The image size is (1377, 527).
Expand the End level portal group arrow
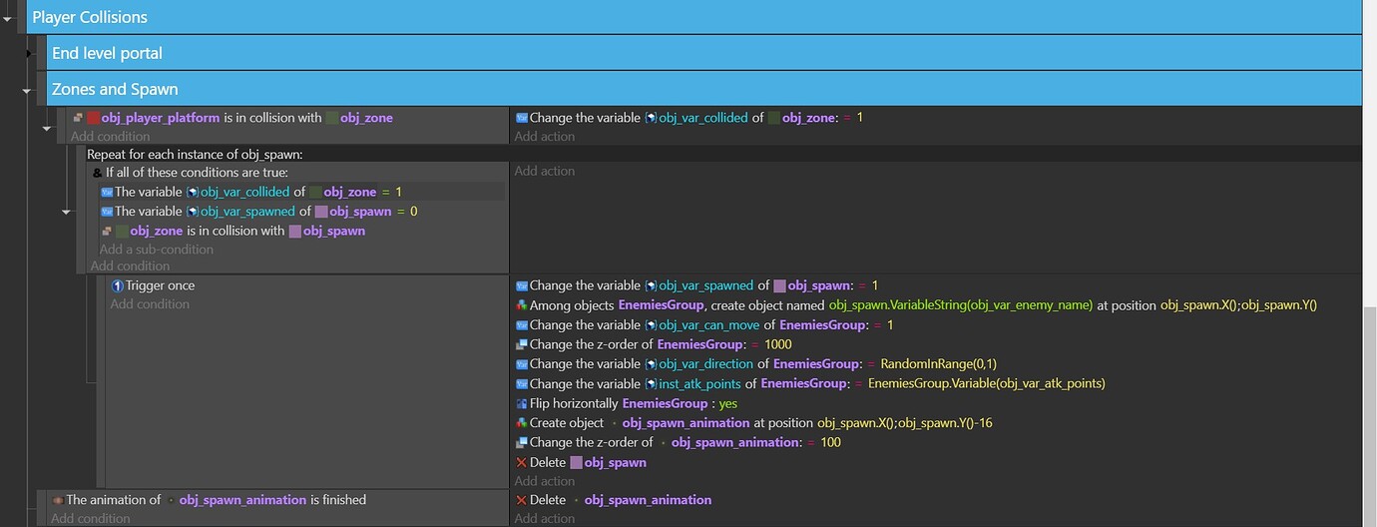click(x=28, y=53)
